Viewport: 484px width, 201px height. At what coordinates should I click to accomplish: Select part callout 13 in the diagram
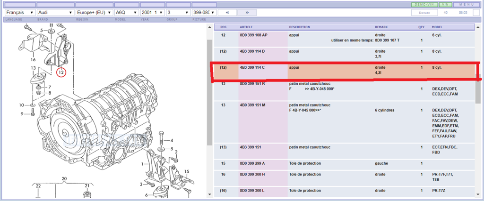coord(34,68)
